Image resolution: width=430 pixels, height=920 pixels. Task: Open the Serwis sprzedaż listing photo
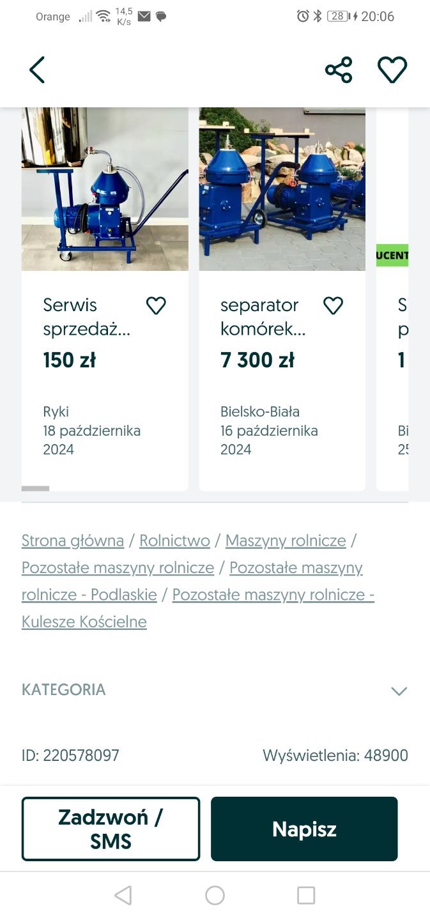pyautogui.click(x=105, y=189)
